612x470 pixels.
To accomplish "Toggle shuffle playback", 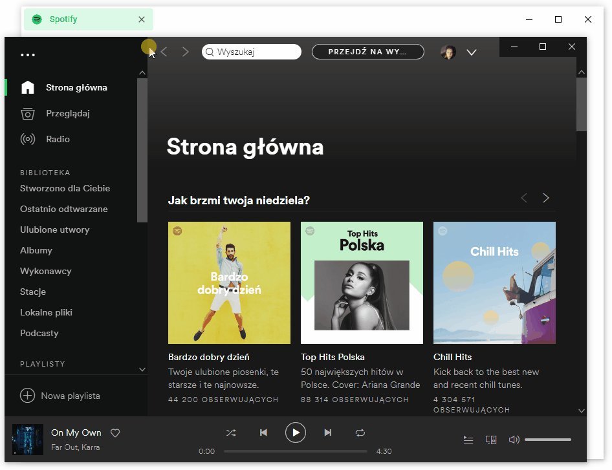I will pos(231,433).
